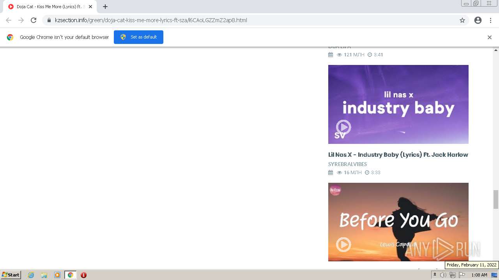Go forward to the next page

[21, 20]
